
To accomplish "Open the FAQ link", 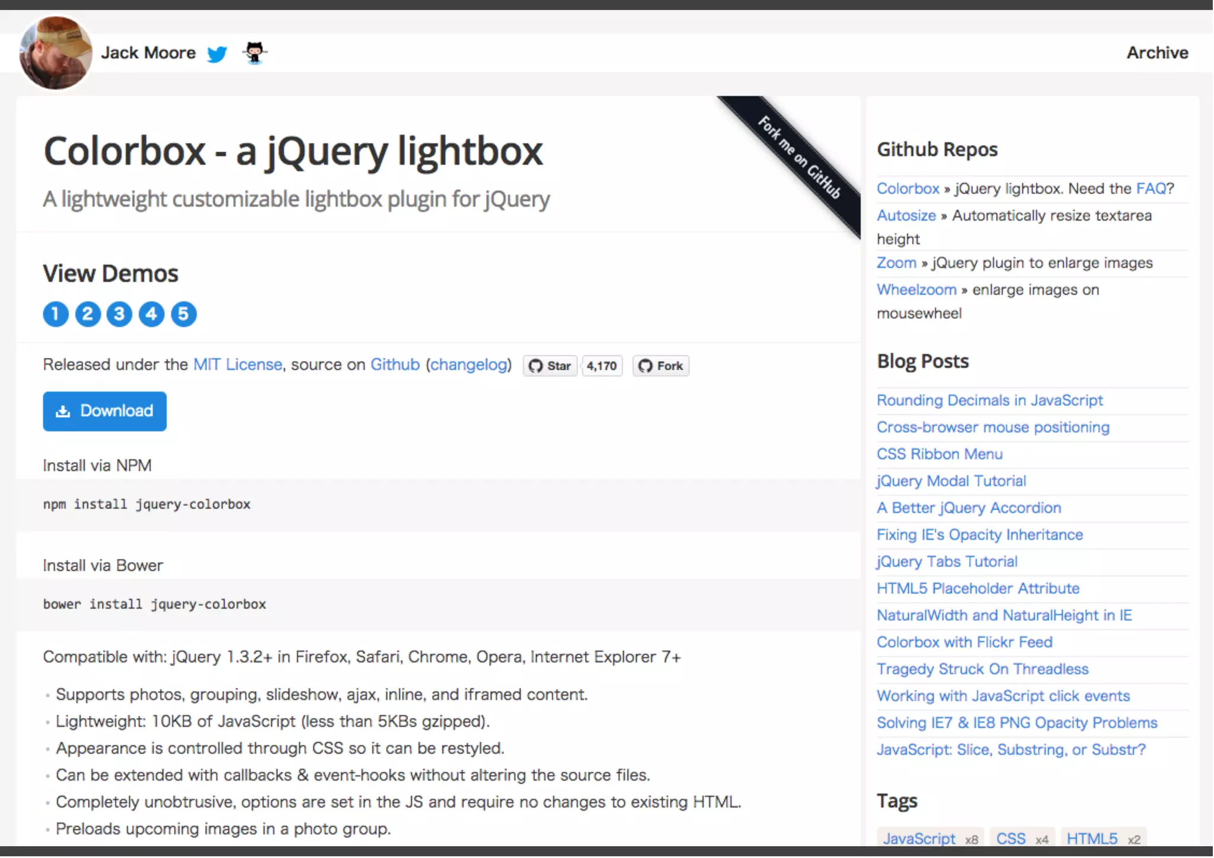I will [1151, 189].
